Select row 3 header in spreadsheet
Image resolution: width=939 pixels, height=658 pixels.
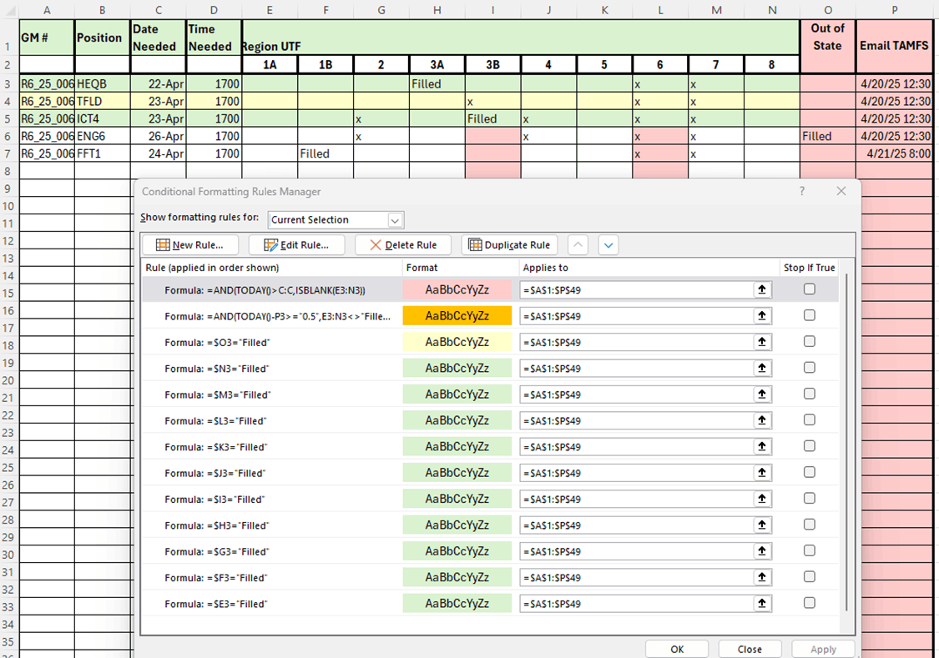pyautogui.click(x=8, y=83)
